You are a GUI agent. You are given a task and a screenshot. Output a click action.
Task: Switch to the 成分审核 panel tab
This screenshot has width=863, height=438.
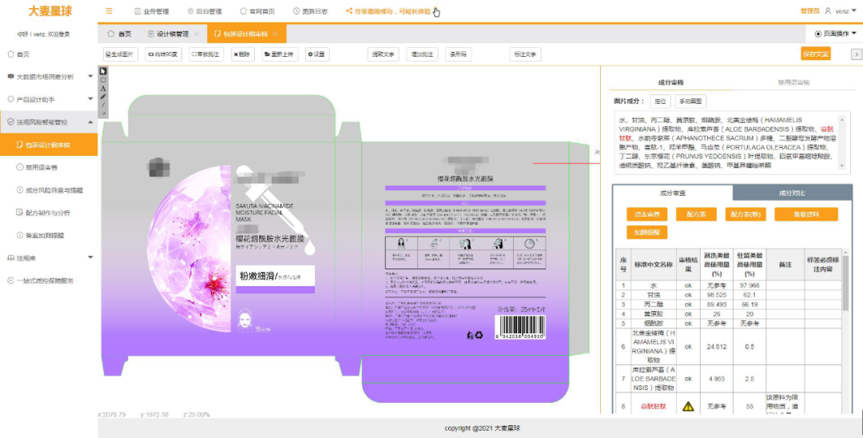tap(670, 82)
